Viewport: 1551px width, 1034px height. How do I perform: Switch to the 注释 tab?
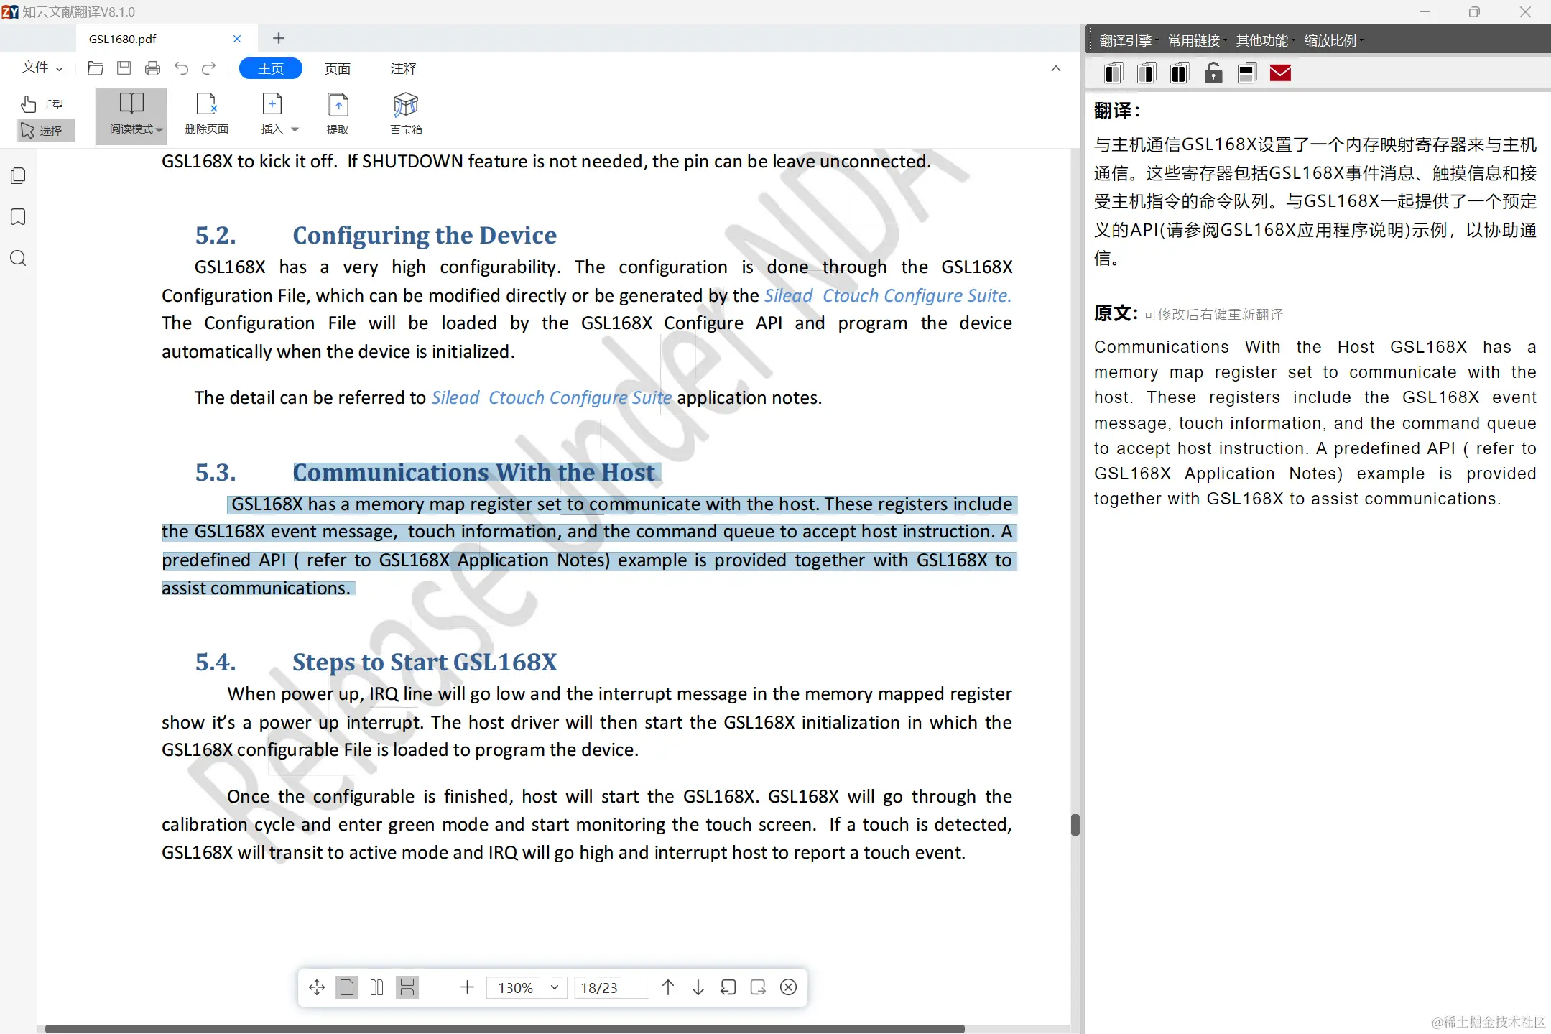[403, 68]
